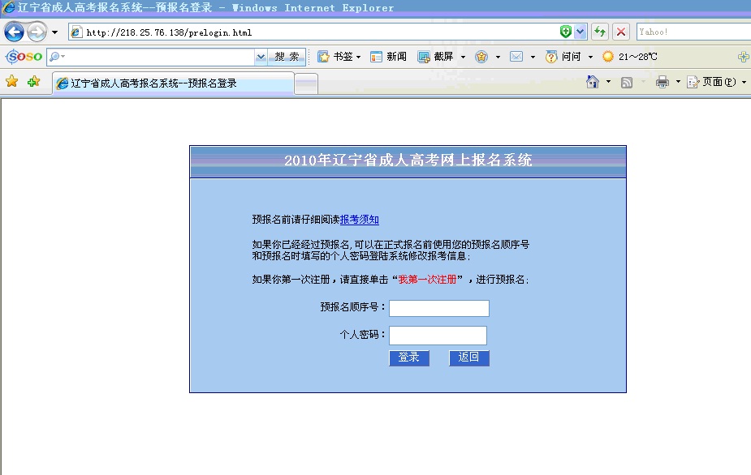751x475 pixels.
Task: Click the green security shield icon
Action: point(566,32)
